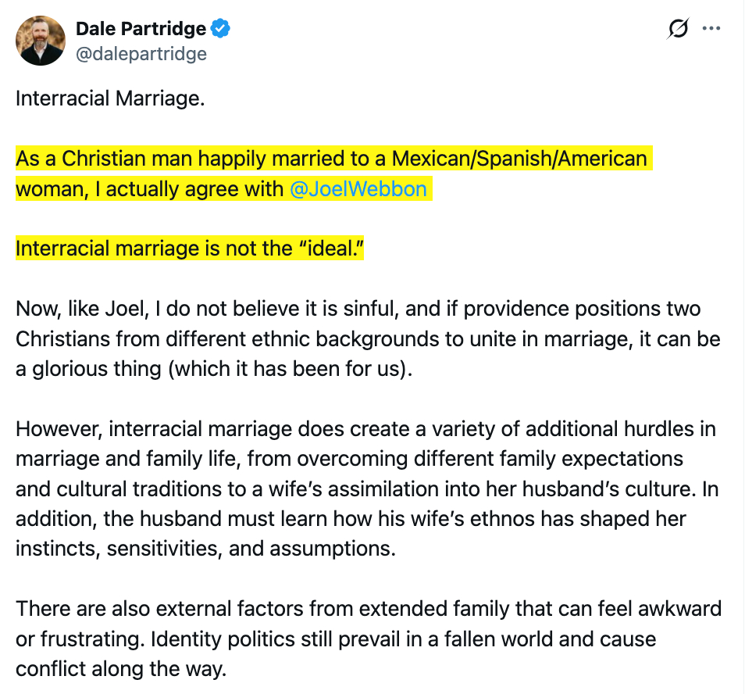Select highlighted sentence ending with "ideal."

(x=190, y=249)
